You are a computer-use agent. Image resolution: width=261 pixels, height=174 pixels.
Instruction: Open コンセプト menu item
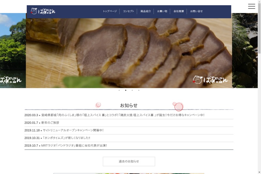coord(128,11)
